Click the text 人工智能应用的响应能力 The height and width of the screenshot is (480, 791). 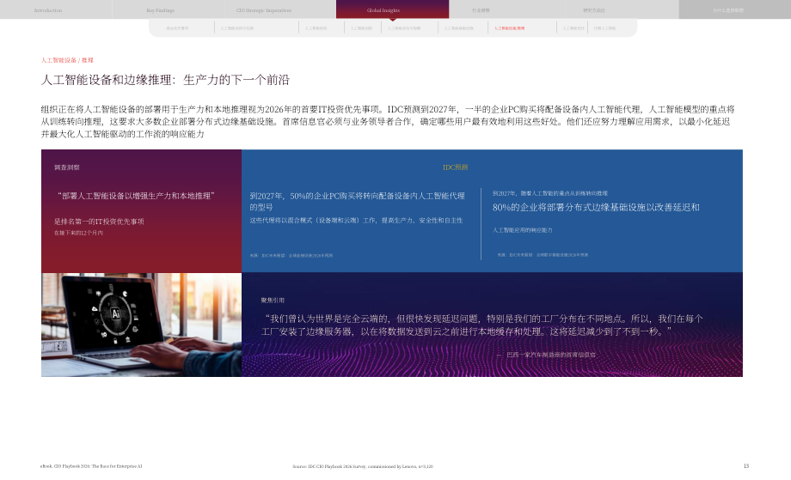pos(522,229)
